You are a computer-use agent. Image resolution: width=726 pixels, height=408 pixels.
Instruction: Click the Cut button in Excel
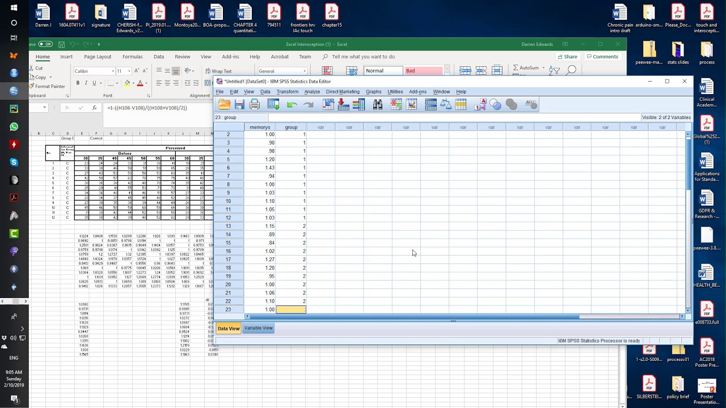[36, 68]
